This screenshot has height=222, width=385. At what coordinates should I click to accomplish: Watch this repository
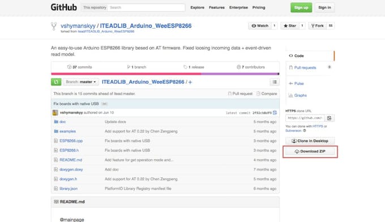point(260,26)
